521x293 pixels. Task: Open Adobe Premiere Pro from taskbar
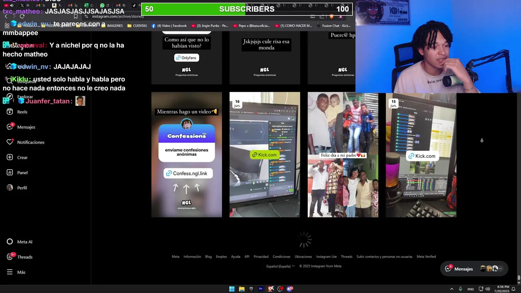click(x=261, y=289)
